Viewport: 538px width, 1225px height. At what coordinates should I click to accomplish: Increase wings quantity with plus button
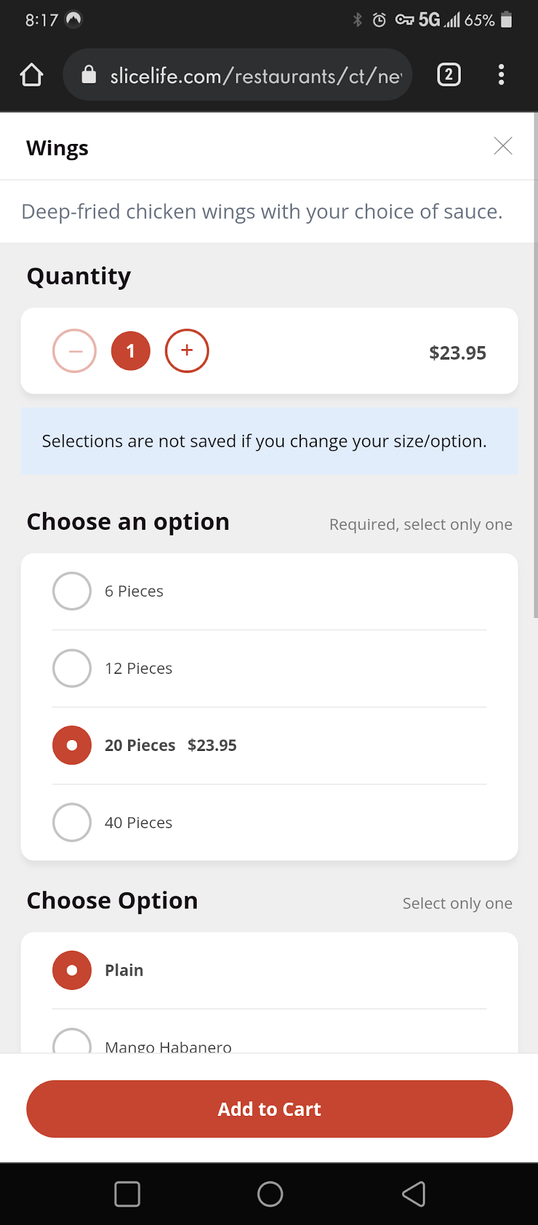coord(187,351)
